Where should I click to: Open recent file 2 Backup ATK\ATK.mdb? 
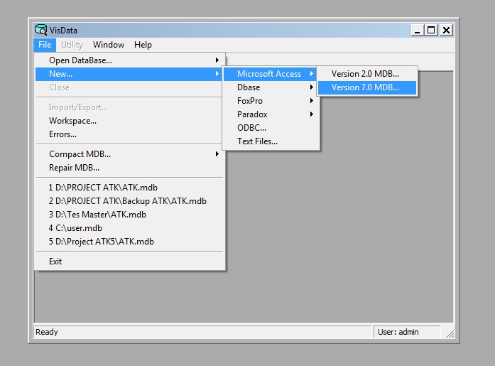[x=130, y=201]
